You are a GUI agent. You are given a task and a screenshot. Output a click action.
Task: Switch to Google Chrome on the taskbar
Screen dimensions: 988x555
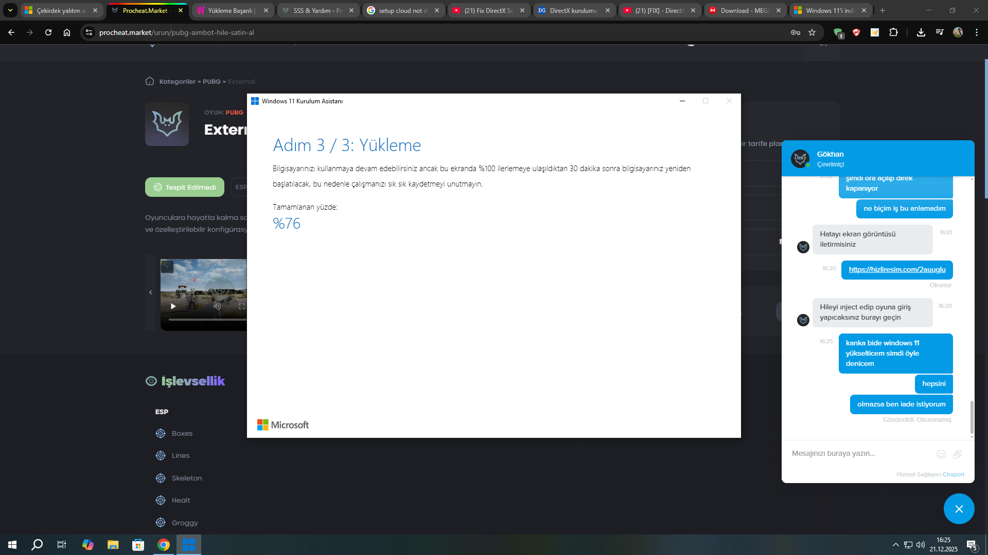coord(164,545)
